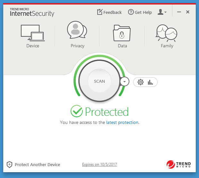
Task: Click the Expires on 10/5/2017 link
Action: point(99,164)
